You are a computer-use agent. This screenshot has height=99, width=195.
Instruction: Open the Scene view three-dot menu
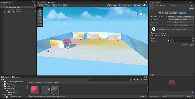[x=147, y=2]
